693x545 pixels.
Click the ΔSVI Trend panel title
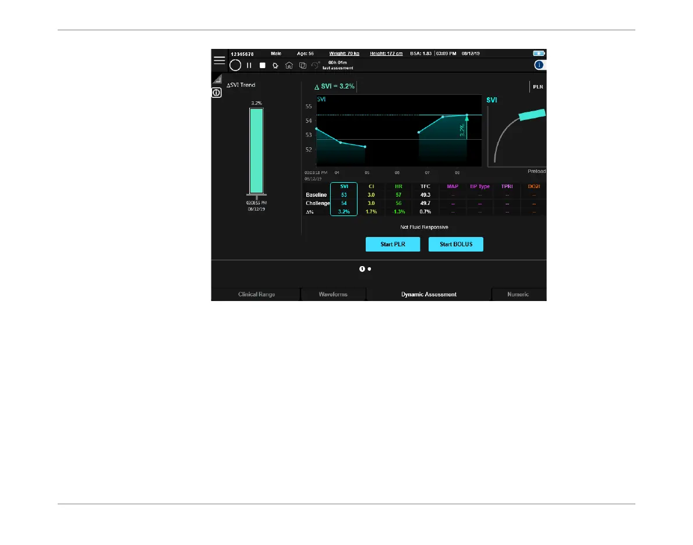(x=241, y=85)
